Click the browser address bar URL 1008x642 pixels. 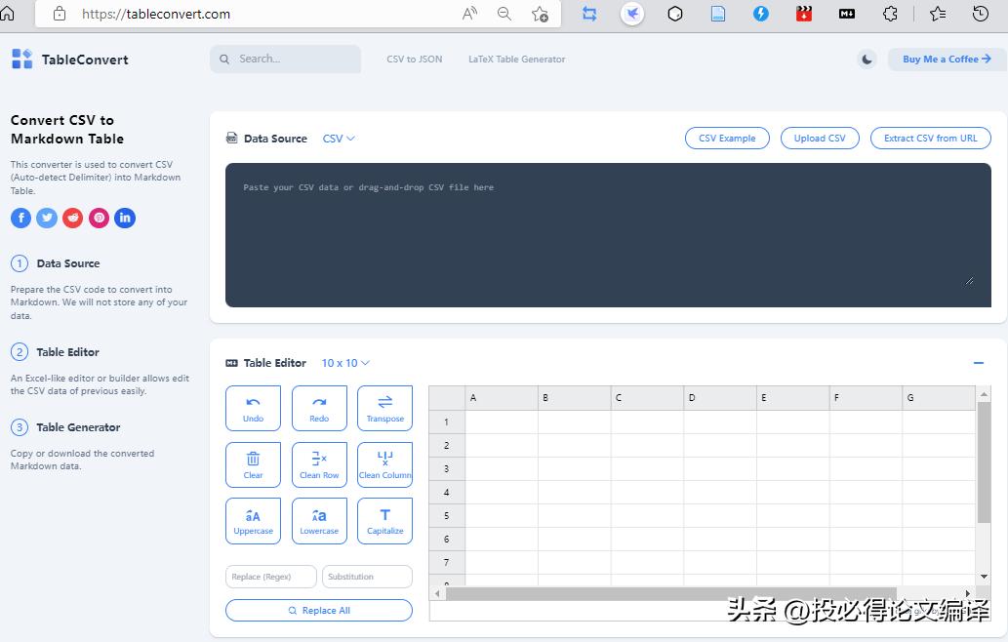(x=156, y=14)
